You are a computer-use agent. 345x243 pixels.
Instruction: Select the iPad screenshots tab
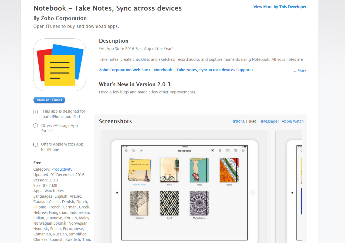[253, 121]
